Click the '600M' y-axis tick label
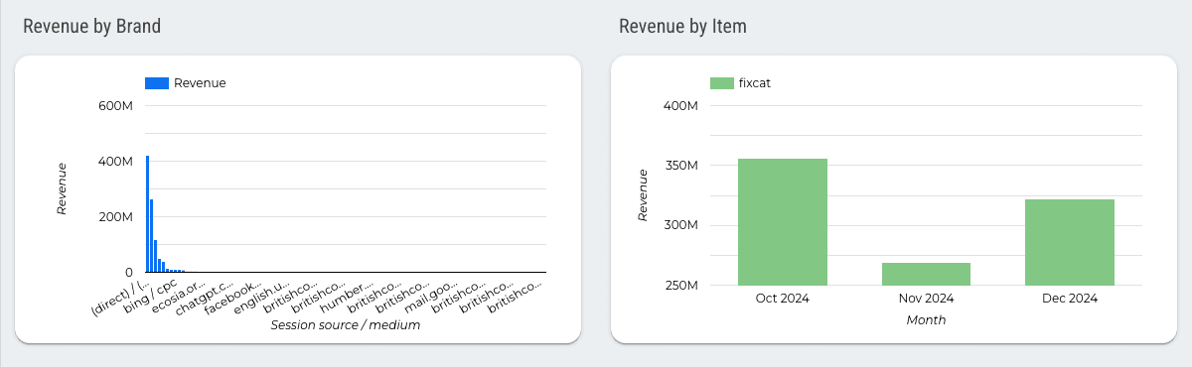The image size is (1192, 367). coord(114,105)
